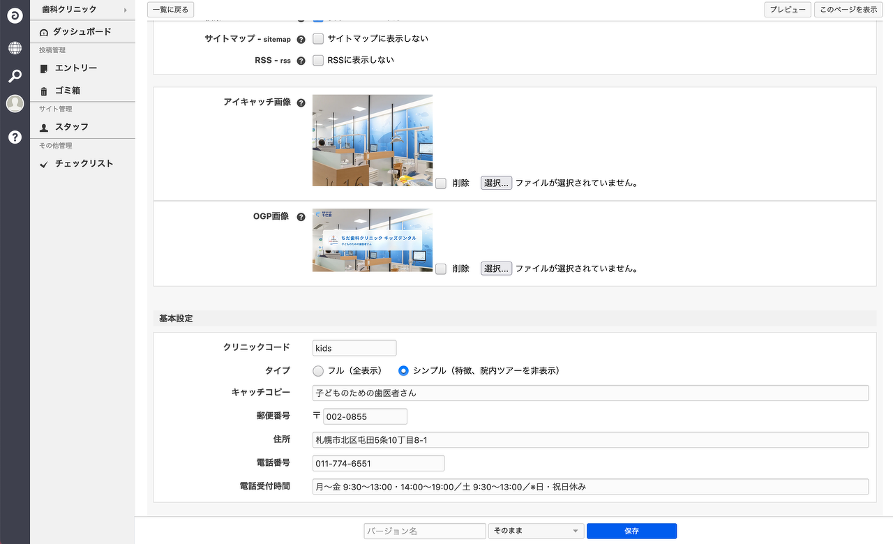Click the バージョン名 input field
The image size is (893, 544).
[x=424, y=531]
